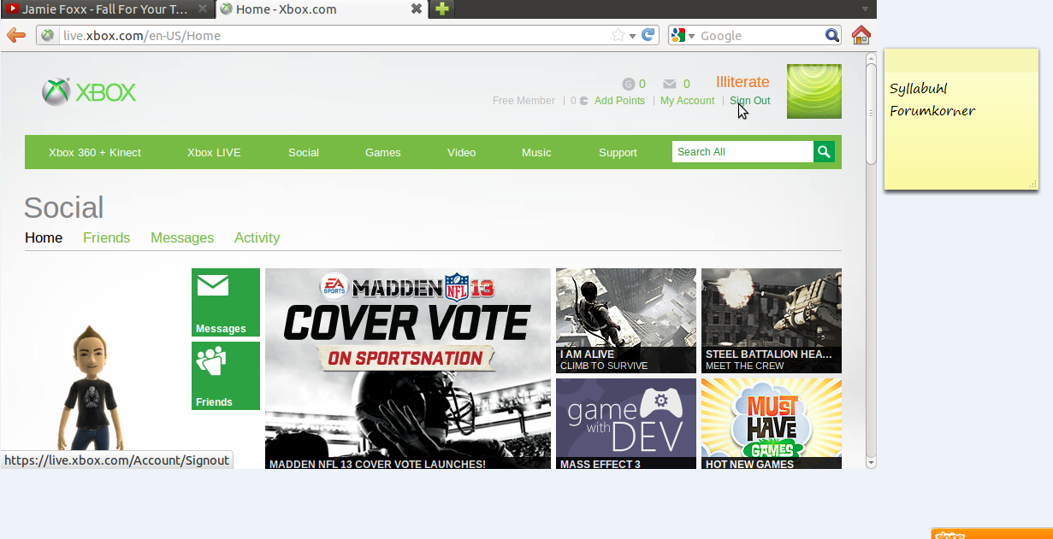Open the list all tabs dropdown
The width and height of the screenshot is (1053, 539).
click(x=865, y=9)
